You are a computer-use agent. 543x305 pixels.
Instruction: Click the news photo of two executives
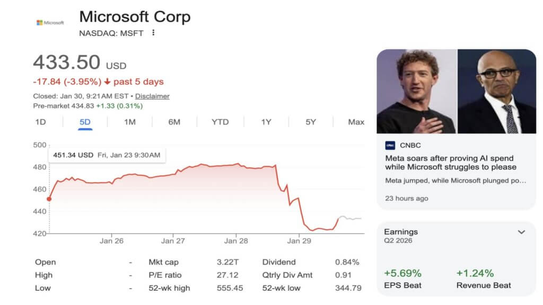(x=456, y=91)
